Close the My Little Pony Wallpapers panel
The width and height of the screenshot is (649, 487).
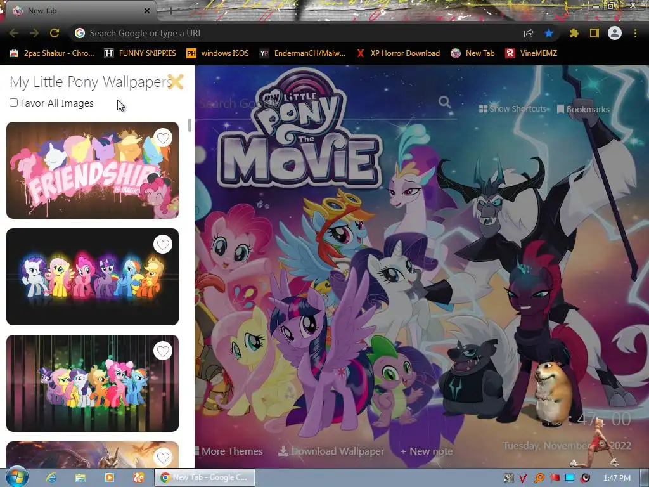176,82
